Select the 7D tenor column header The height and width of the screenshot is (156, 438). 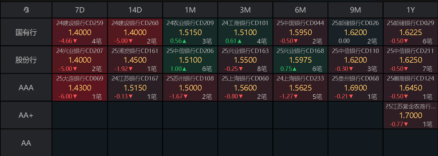(x=80, y=10)
